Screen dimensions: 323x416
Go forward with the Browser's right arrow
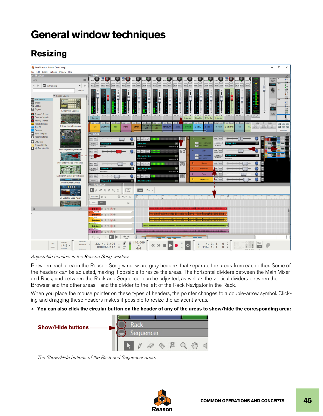click(38, 86)
